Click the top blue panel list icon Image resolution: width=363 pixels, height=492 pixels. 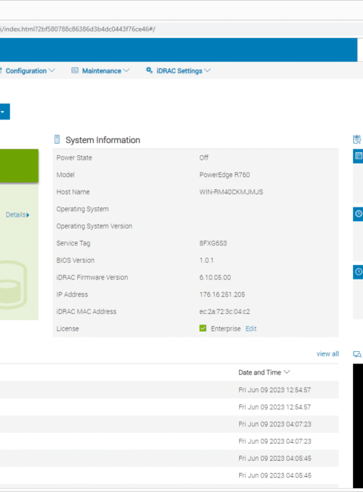point(358,156)
